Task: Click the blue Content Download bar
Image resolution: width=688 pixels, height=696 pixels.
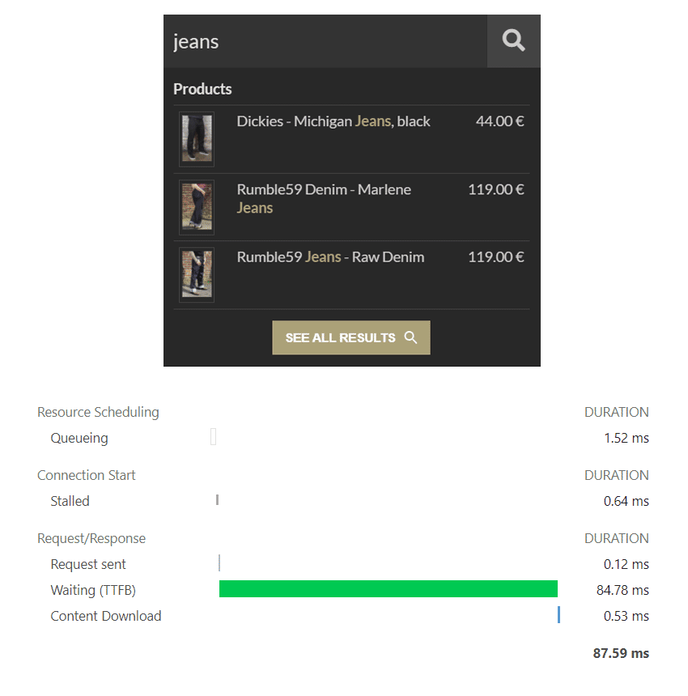Action: (558, 614)
